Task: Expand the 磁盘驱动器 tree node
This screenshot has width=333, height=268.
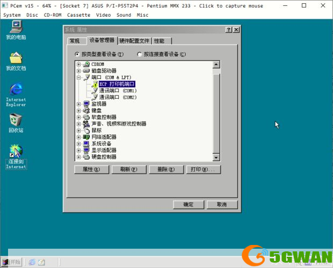Action: (x=79, y=71)
